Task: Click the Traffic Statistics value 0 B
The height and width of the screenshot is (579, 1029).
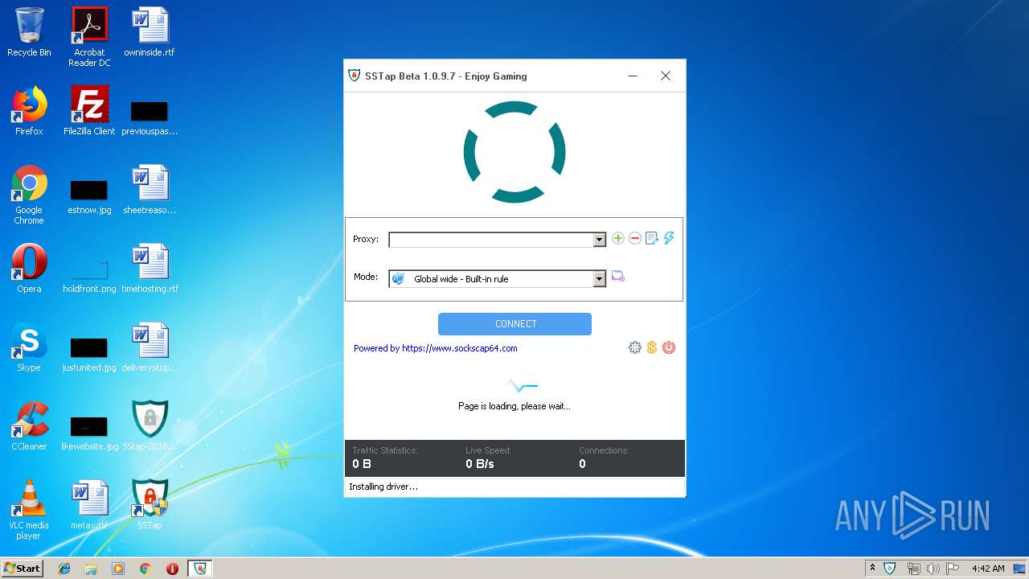Action: pos(362,464)
